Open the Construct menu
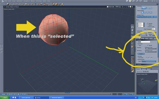The image size is (159, 99). click(27, 1)
